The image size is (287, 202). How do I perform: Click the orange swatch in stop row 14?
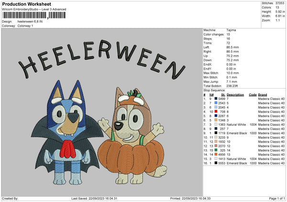[x=216, y=154]
